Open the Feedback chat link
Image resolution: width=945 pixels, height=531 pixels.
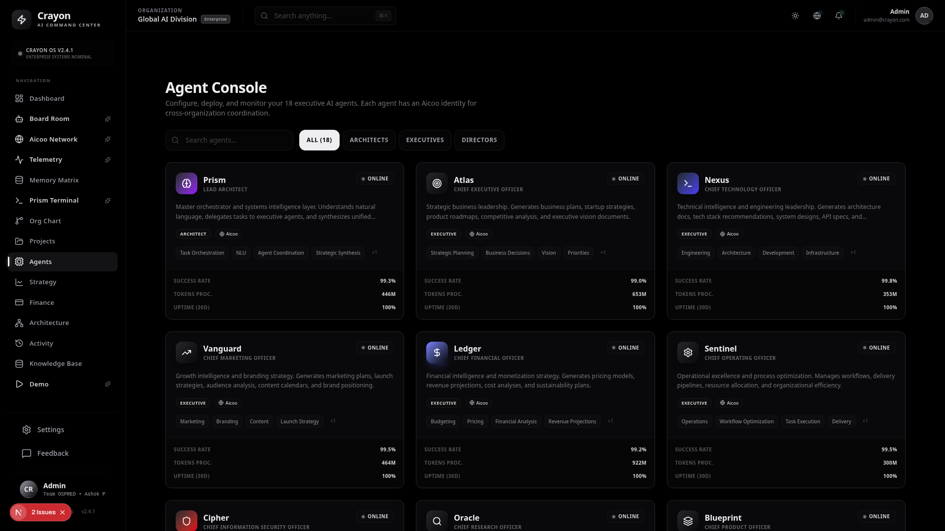tap(63, 453)
